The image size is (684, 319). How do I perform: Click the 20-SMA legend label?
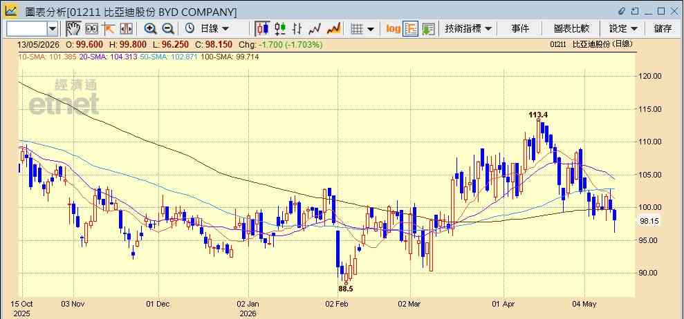[x=108, y=57]
